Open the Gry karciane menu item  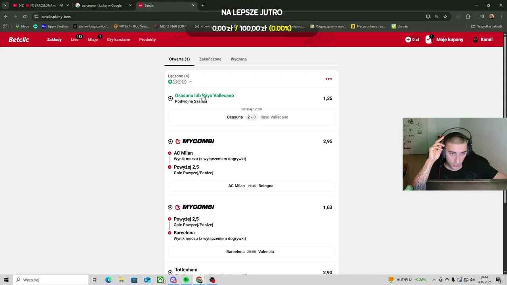click(x=118, y=40)
